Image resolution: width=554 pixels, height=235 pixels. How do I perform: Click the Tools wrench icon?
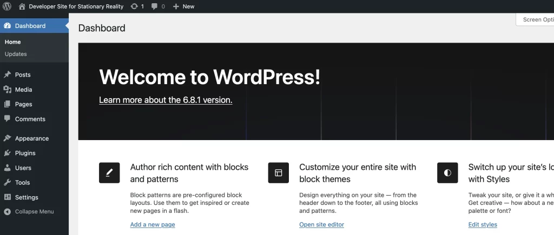coord(7,183)
